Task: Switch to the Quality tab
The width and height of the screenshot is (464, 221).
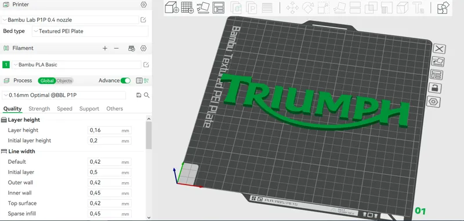Action: [x=12, y=109]
